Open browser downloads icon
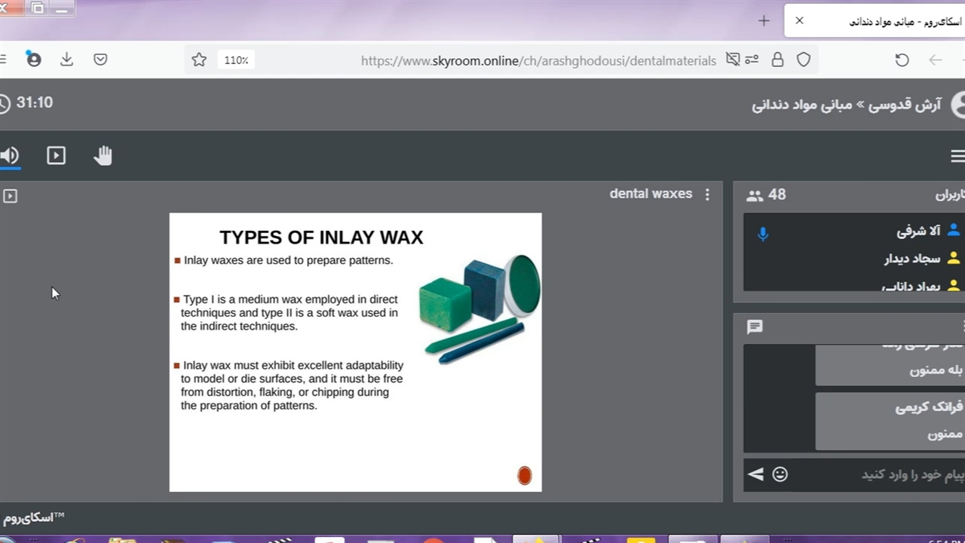Image resolution: width=965 pixels, height=543 pixels. 67,60
